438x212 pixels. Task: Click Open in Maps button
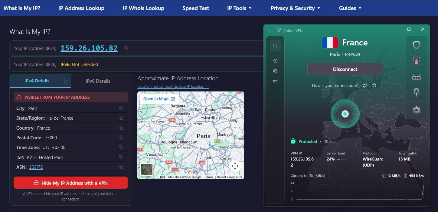[159, 99]
